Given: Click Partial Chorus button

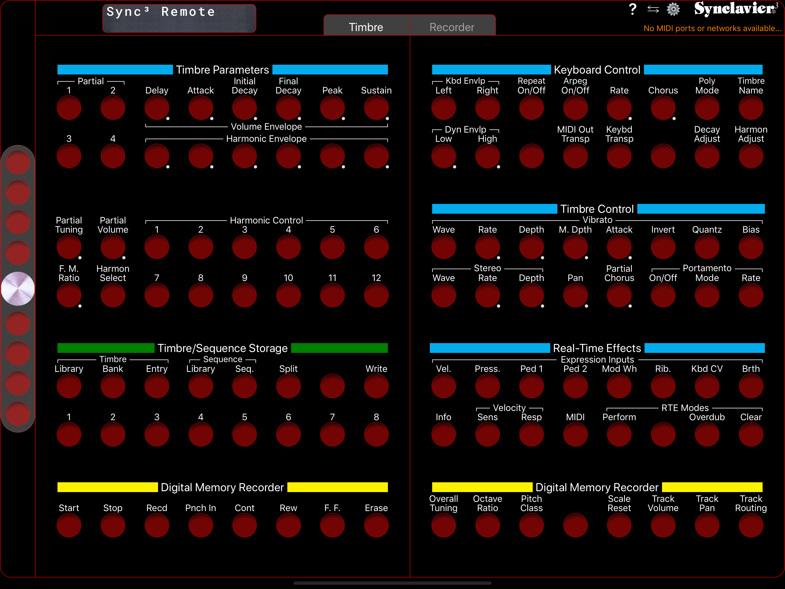Looking at the screenshot, I should (x=619, y=296).
